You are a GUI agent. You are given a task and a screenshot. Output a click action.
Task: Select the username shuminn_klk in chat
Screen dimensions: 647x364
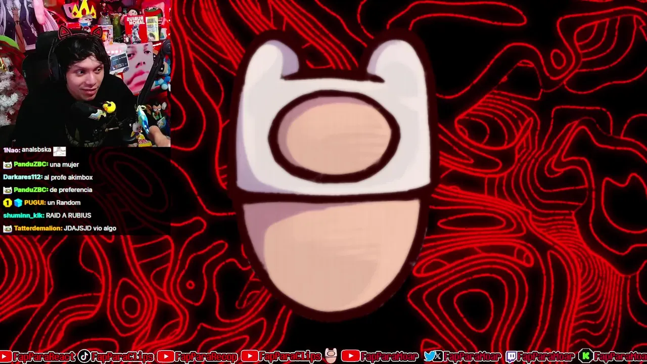click(x=23, y=215)
